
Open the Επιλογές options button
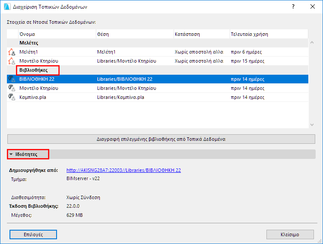click(33, 234)
